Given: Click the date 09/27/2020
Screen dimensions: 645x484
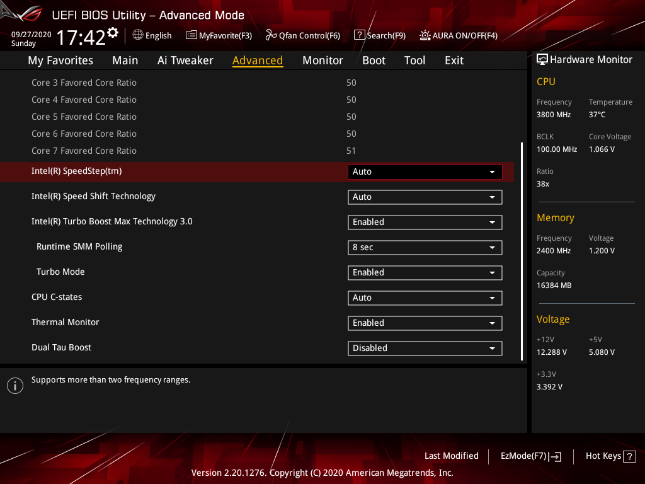Looking at the screenshot, I should coord(31,35).
